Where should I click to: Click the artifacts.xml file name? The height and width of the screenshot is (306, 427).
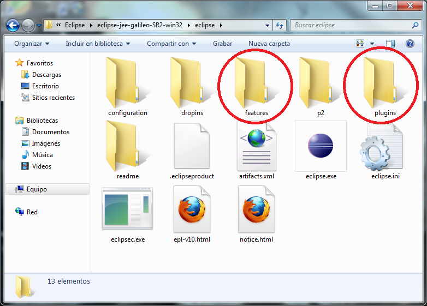point(257,176)
